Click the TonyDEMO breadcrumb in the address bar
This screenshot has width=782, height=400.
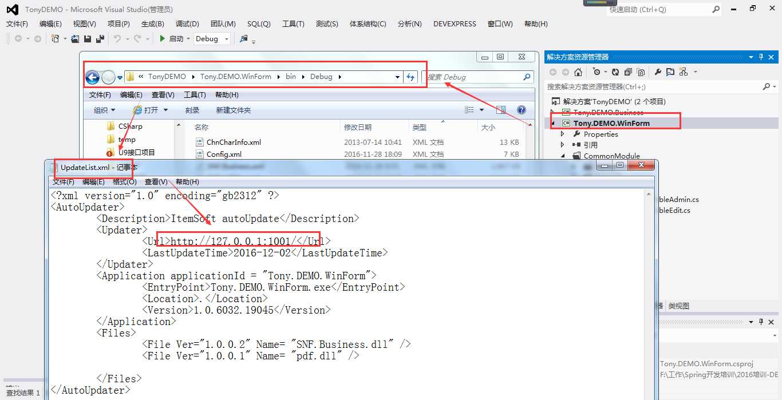(167, 77)
